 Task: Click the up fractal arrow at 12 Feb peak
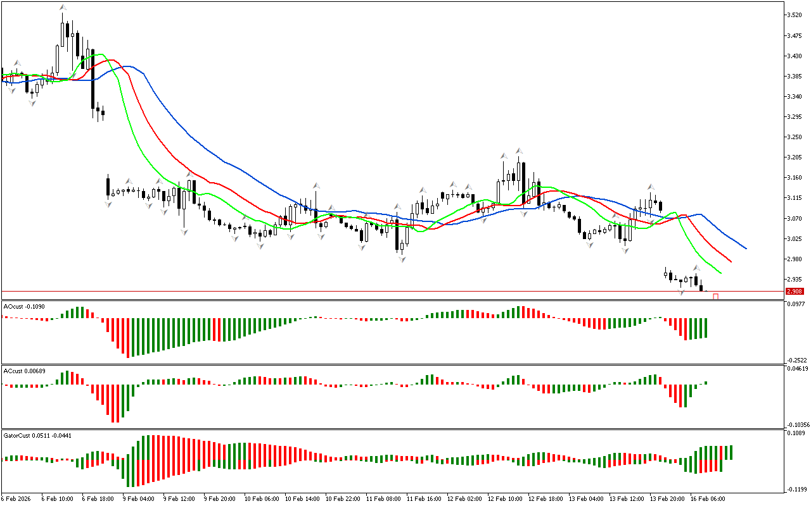[519, 151]
